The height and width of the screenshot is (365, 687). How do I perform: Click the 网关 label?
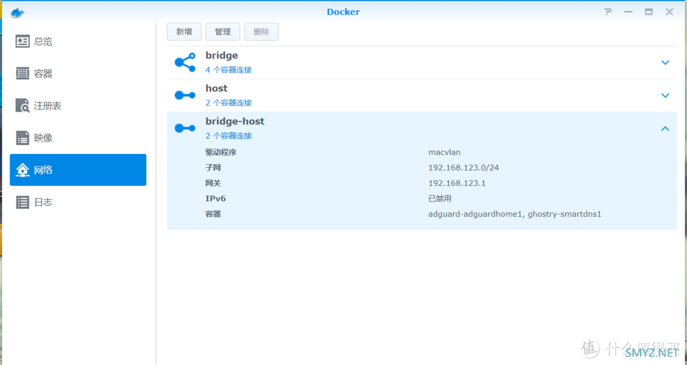213,183
